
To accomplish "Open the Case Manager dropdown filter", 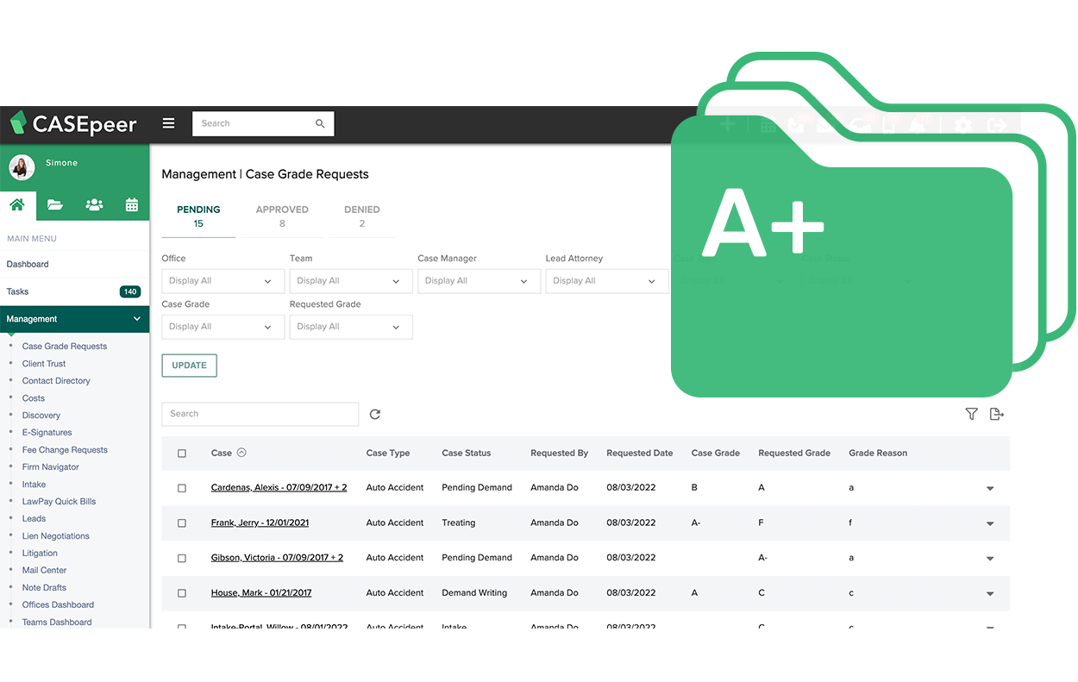I will tap(479, 281).
